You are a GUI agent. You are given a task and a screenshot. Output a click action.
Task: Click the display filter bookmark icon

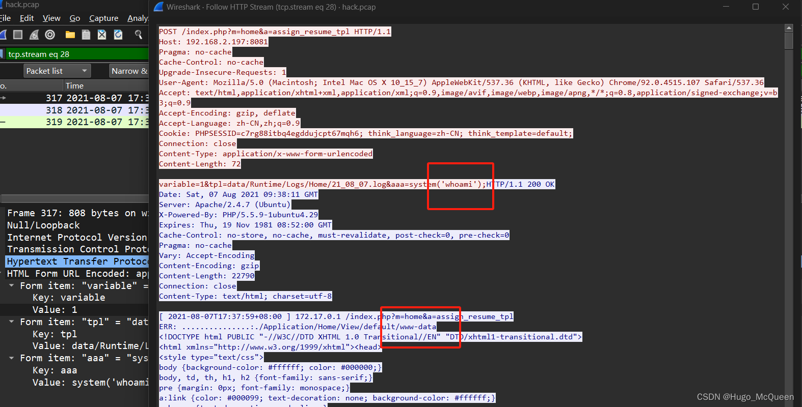(x=2, y=54)
